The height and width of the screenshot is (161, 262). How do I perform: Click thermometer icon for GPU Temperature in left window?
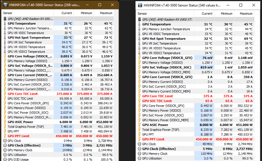coord(5,23)
